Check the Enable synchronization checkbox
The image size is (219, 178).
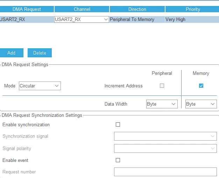click(118, 124)
